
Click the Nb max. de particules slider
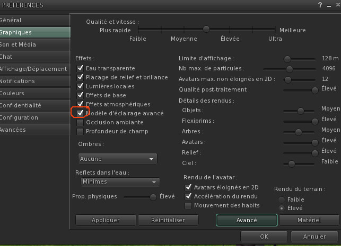pos(289,69)
